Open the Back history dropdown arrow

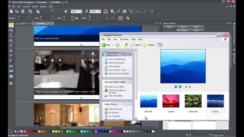click(x=113, y=45)
